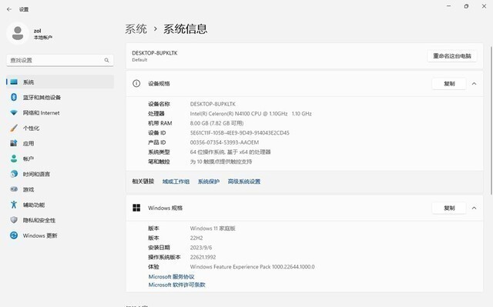This screenshot has width=493, height=307.
Task: Select the processor value Intel Celeron N4100
Action: click(250, 114)
